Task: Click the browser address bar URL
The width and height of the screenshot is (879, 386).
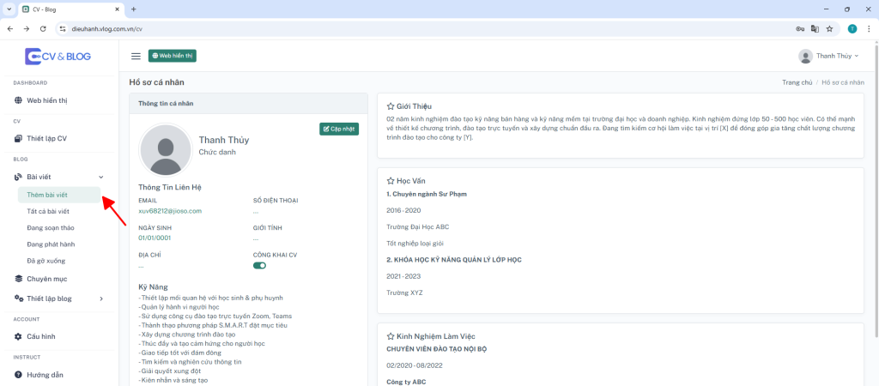Action: pyautogui.click(x=107, y=28)
